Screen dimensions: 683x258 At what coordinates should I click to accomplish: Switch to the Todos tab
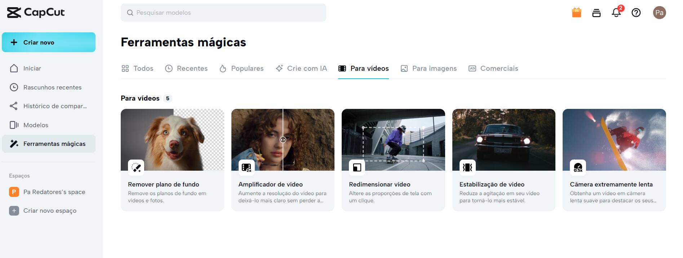(137, 68)
